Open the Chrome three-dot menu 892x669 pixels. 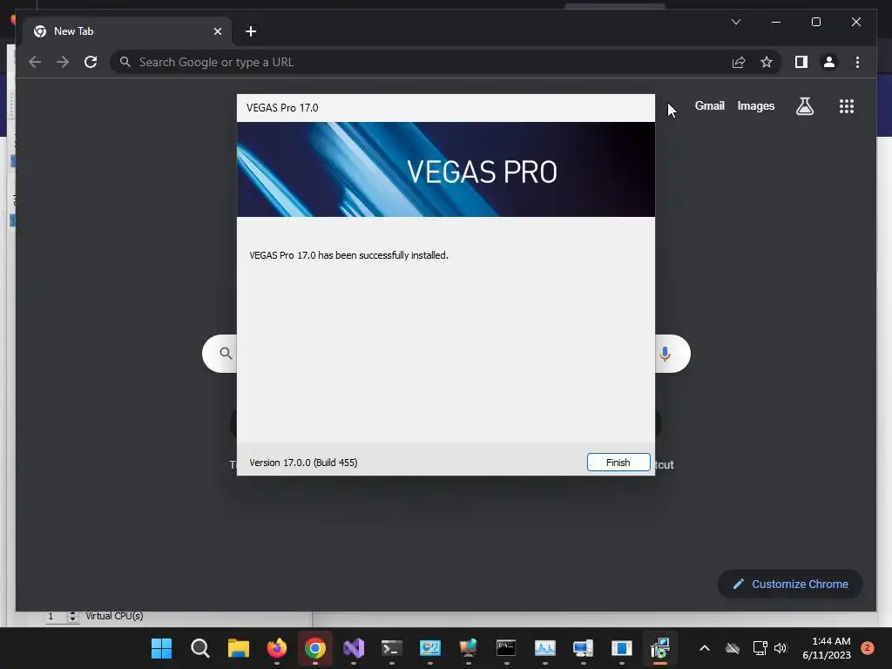click(x=857, y=62)
